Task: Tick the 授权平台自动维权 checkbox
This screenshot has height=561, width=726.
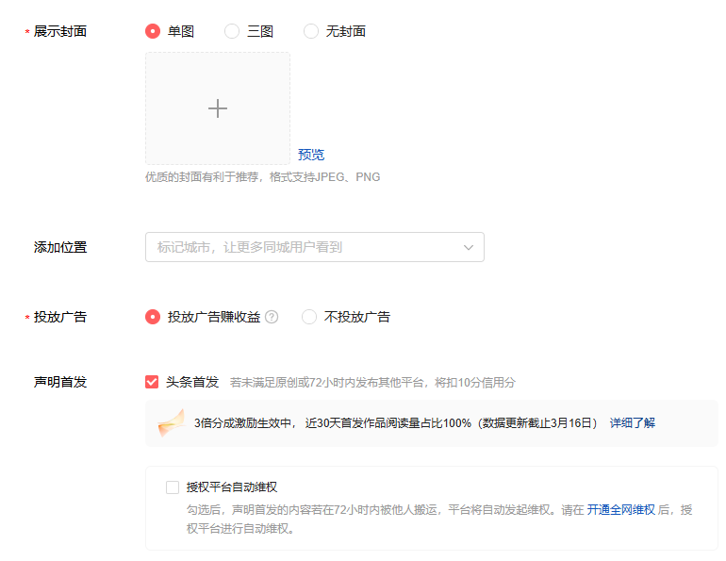Action: (x=173, y=487)
